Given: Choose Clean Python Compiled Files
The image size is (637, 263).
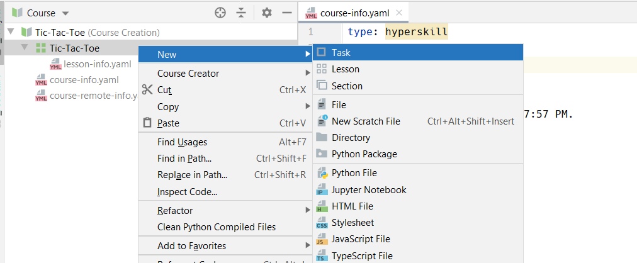Looking at the screenshot, I should [x=216, y=227].
